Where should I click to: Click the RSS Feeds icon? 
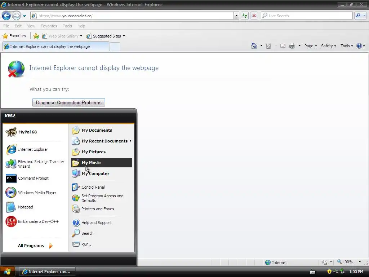click(268, 46)
